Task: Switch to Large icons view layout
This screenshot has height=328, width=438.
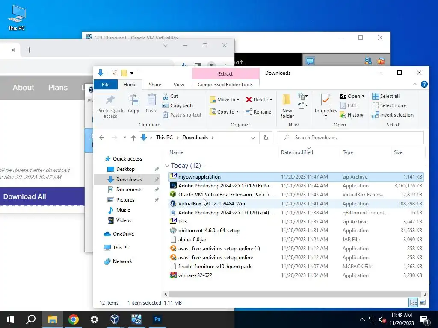Action: (x=423, y=302)
